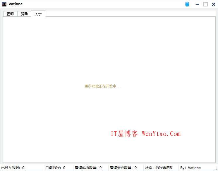Click the blue shirt skin icon
This screenshot has width=218, height=171.
point(187,4)
